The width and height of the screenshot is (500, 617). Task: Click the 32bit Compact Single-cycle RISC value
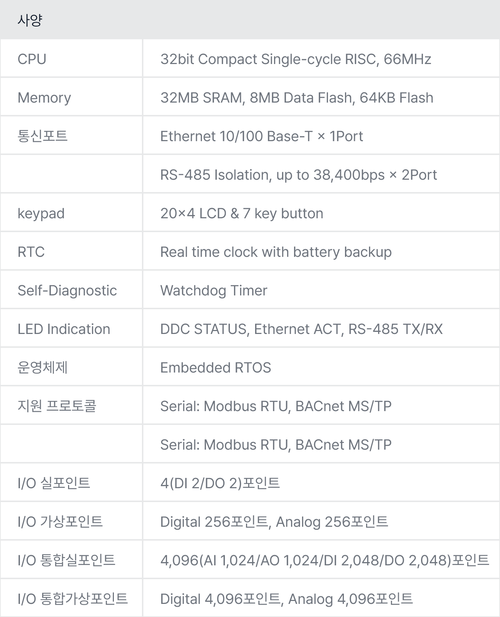coord(295,59)
